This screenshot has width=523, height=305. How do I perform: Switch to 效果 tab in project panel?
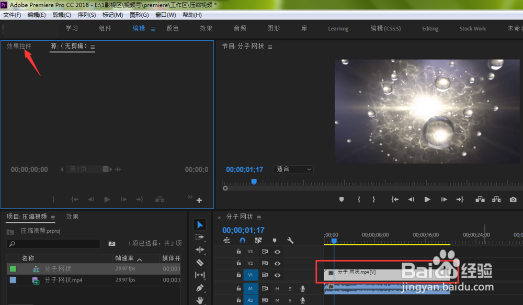tap(72, 217)
